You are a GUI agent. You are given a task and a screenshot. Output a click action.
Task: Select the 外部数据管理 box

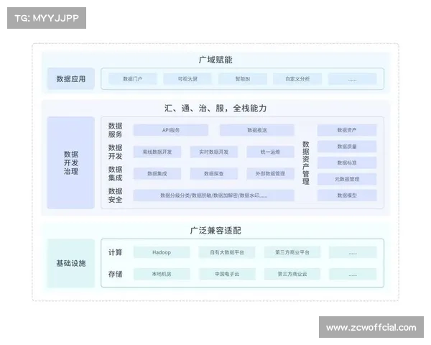click(271, 174)
